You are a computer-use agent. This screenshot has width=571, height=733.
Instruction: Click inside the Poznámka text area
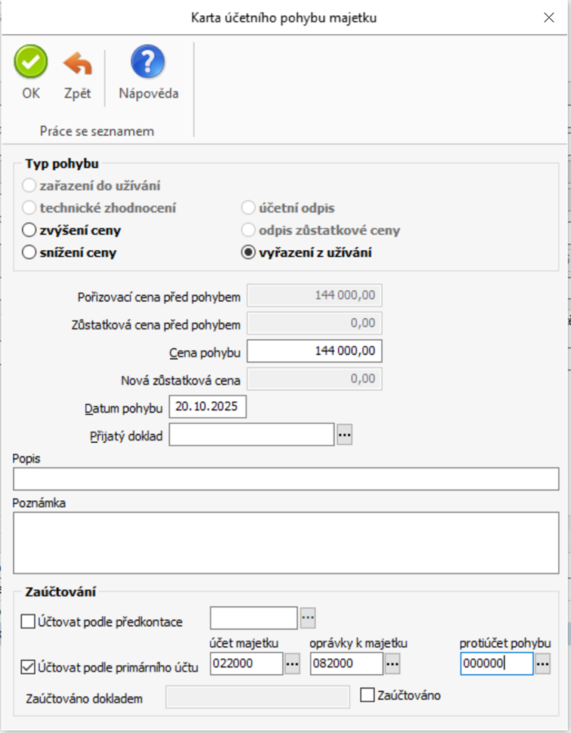pos(286,542)
